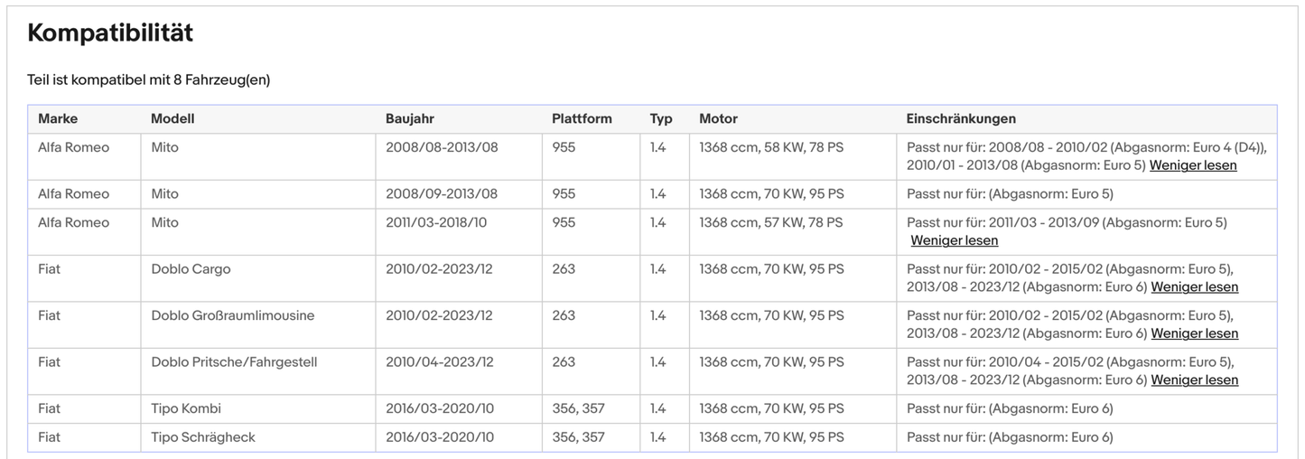
Task: Select the 'Typ' column header
Action: [x=661, y=118]
